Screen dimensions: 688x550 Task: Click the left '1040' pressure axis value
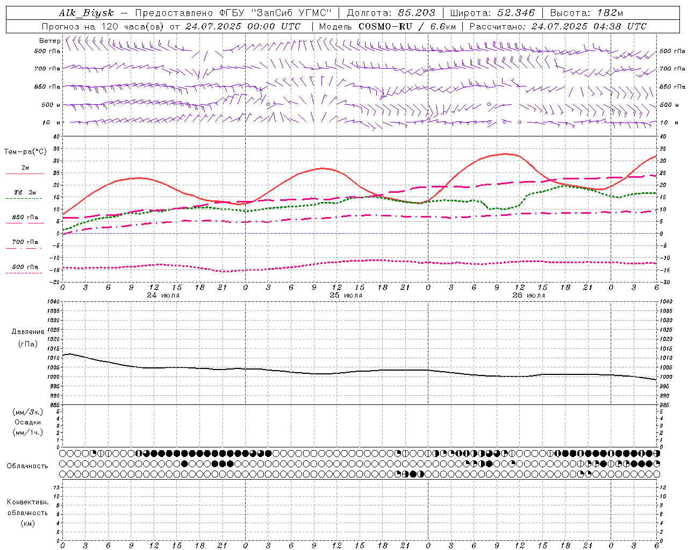(x=52, y=302)
